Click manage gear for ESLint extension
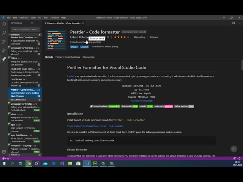The image size is (243, 182). point(39,64)
